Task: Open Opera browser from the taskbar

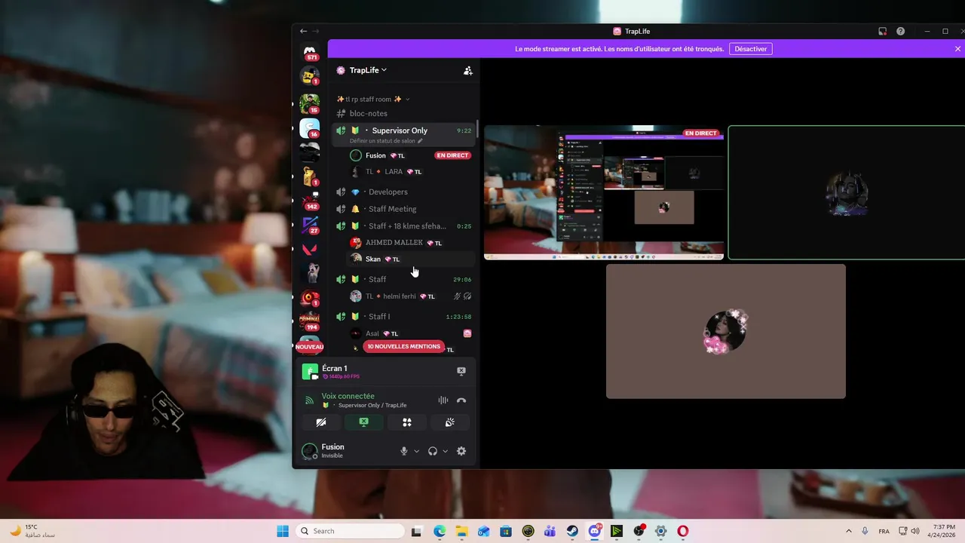Action: click(x=682, y=531)
